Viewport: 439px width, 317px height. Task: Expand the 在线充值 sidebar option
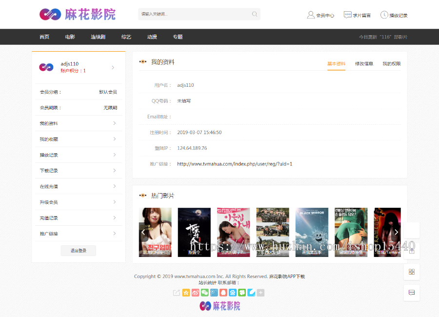click(78, 186)
